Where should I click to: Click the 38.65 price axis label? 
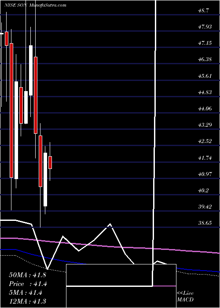205,223
